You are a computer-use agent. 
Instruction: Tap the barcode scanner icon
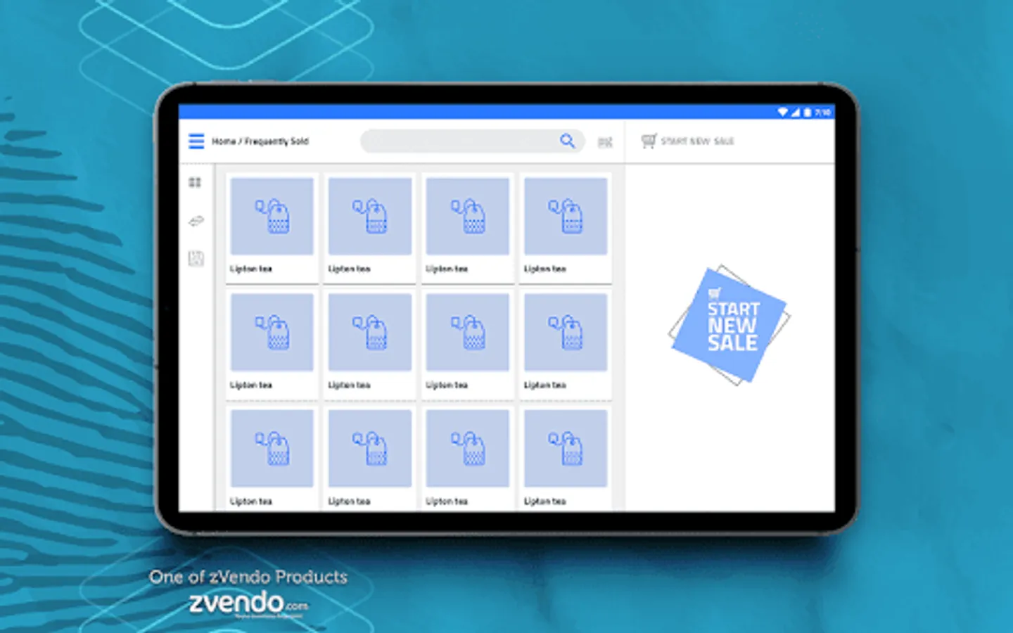(x=605, y=142)
